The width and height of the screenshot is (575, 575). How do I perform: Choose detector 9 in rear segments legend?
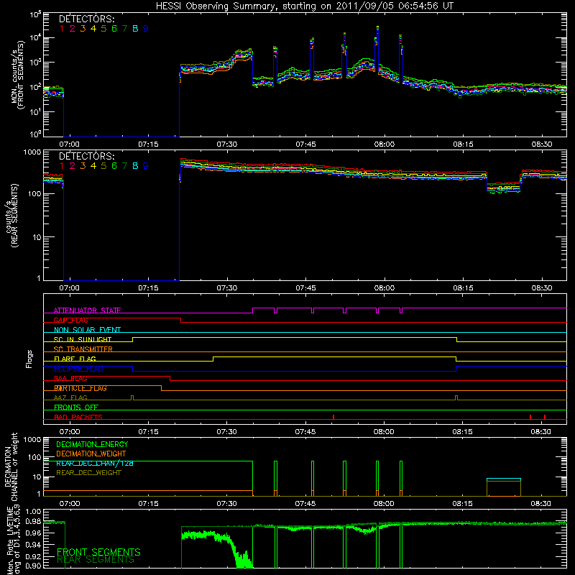pyautogui.click(x=146, y=166)
